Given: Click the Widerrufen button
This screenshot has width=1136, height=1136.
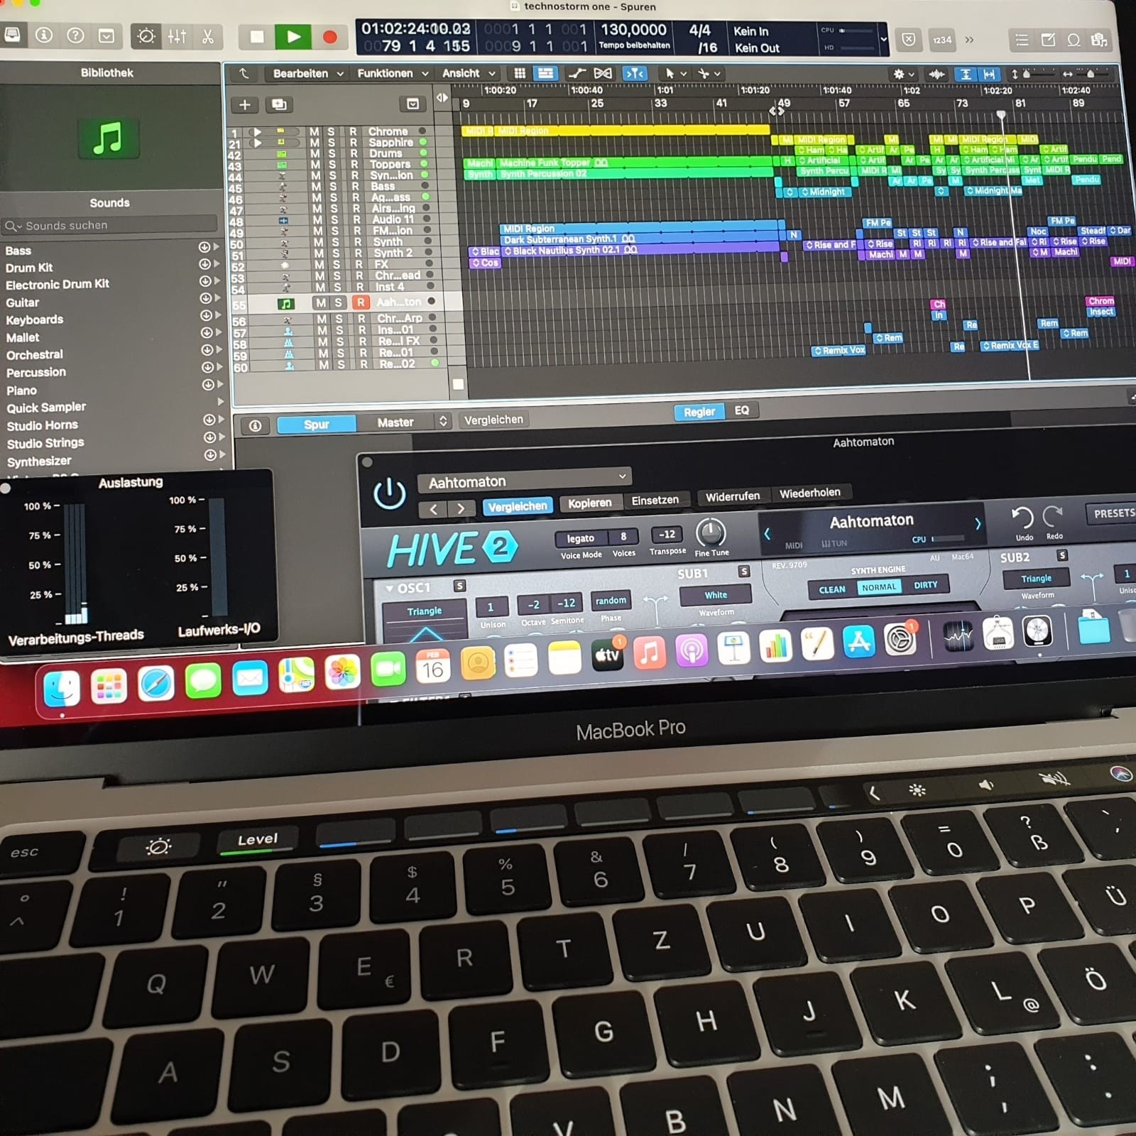Looking at the screenshot, I should click(732, 496).
